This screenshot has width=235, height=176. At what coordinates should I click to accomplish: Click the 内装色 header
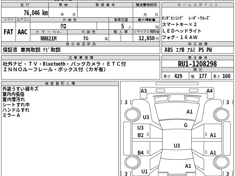(x=88, y=32)
